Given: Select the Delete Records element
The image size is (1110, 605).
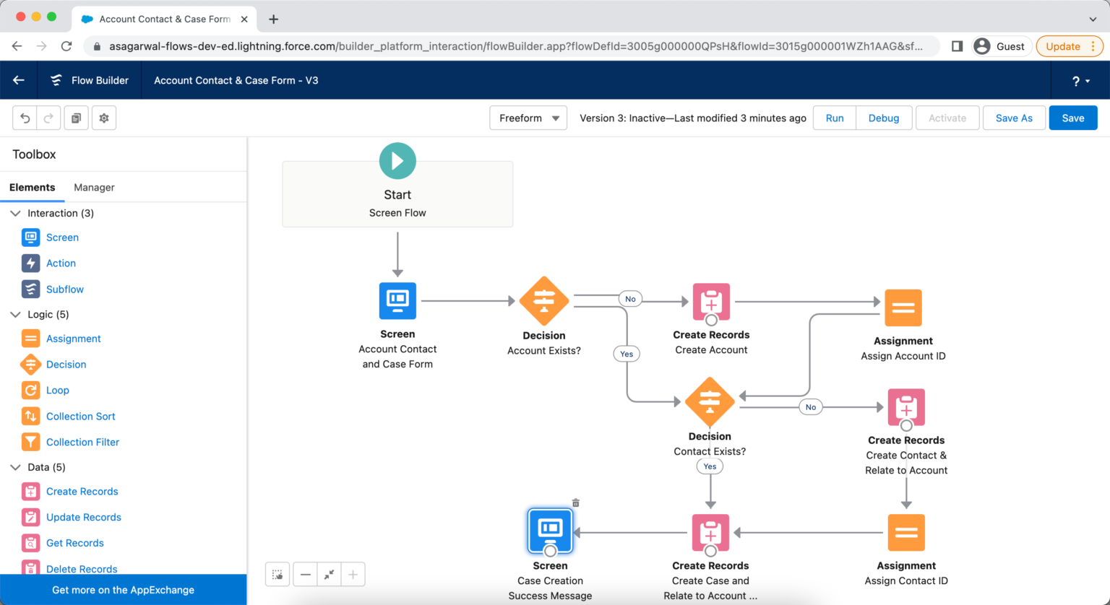Looking at the screenshot, I should point(81,569).
